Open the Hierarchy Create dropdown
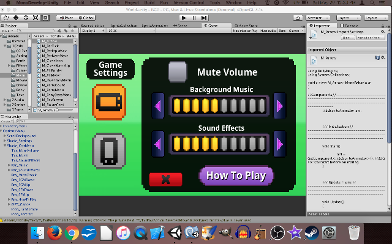This screenshot has width=392, height=244. [7, 121]
